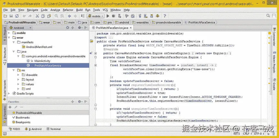Collapse the wear module tree node
This screenshot has height=138, width=279.
9,38
